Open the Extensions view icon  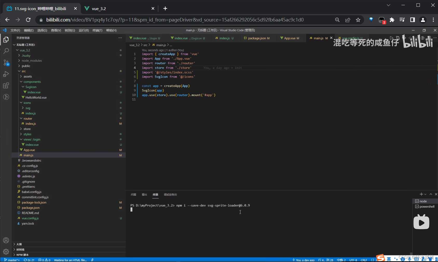pos(6,85)
